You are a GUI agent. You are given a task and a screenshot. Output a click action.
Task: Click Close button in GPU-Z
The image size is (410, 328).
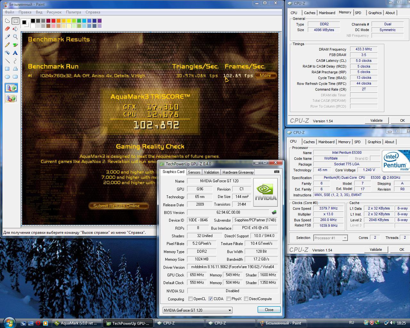[x=269, y=310]
